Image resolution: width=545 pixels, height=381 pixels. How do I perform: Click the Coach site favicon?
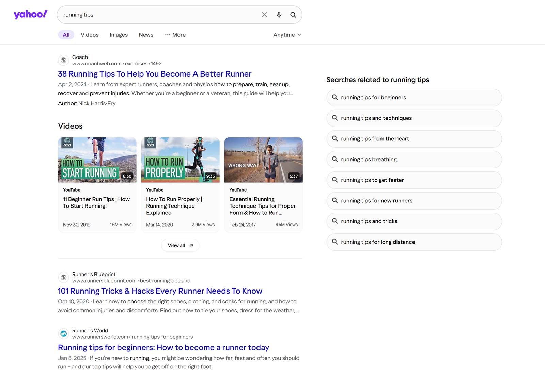click(64, 60)
